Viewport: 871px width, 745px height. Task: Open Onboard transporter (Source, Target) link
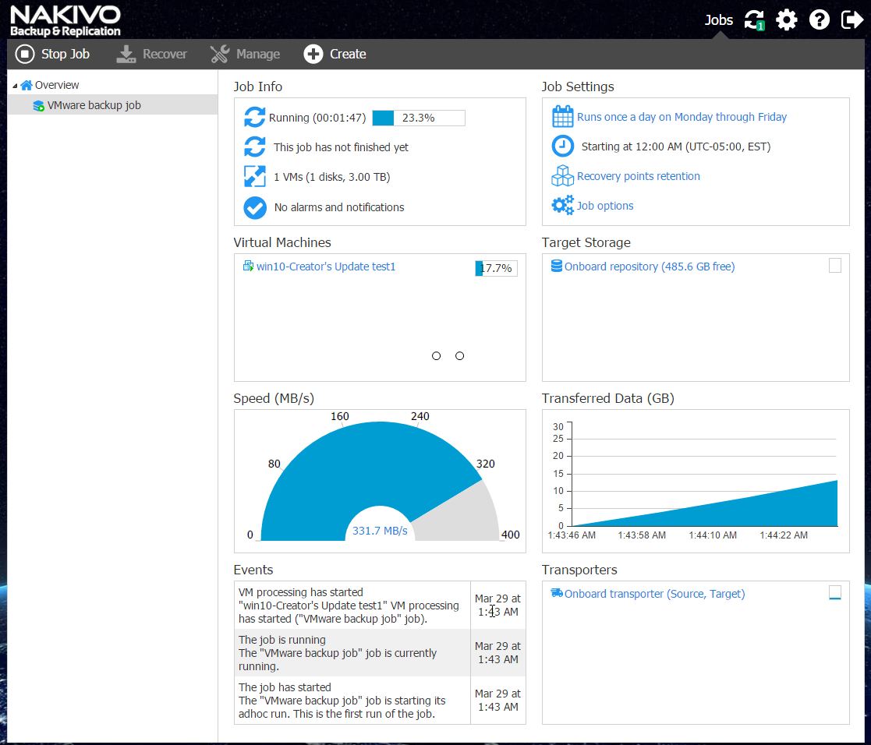[x=654, y=594]
